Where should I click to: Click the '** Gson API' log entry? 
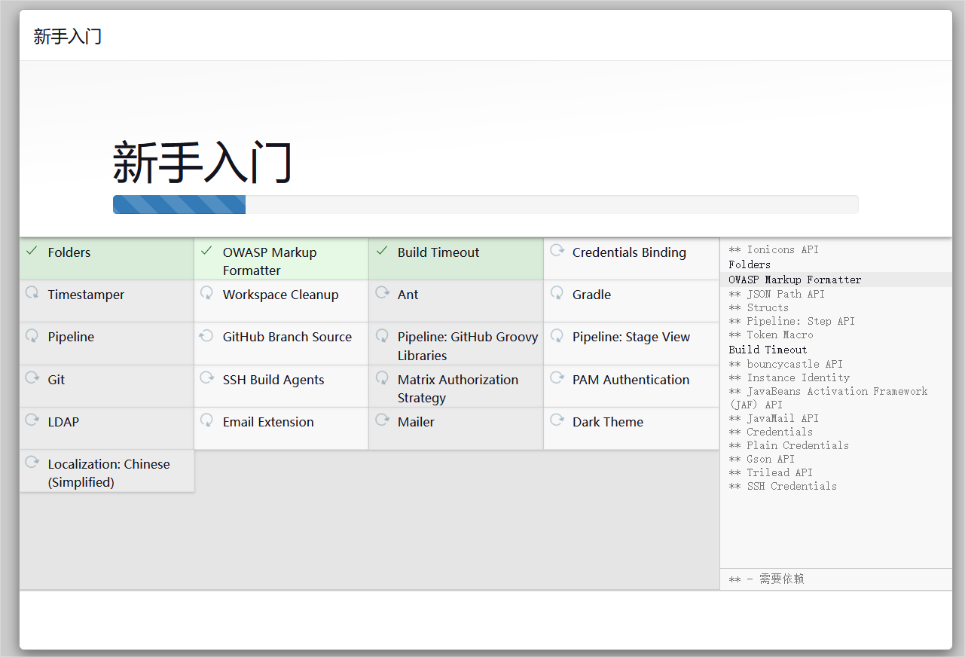click(762, 459)
